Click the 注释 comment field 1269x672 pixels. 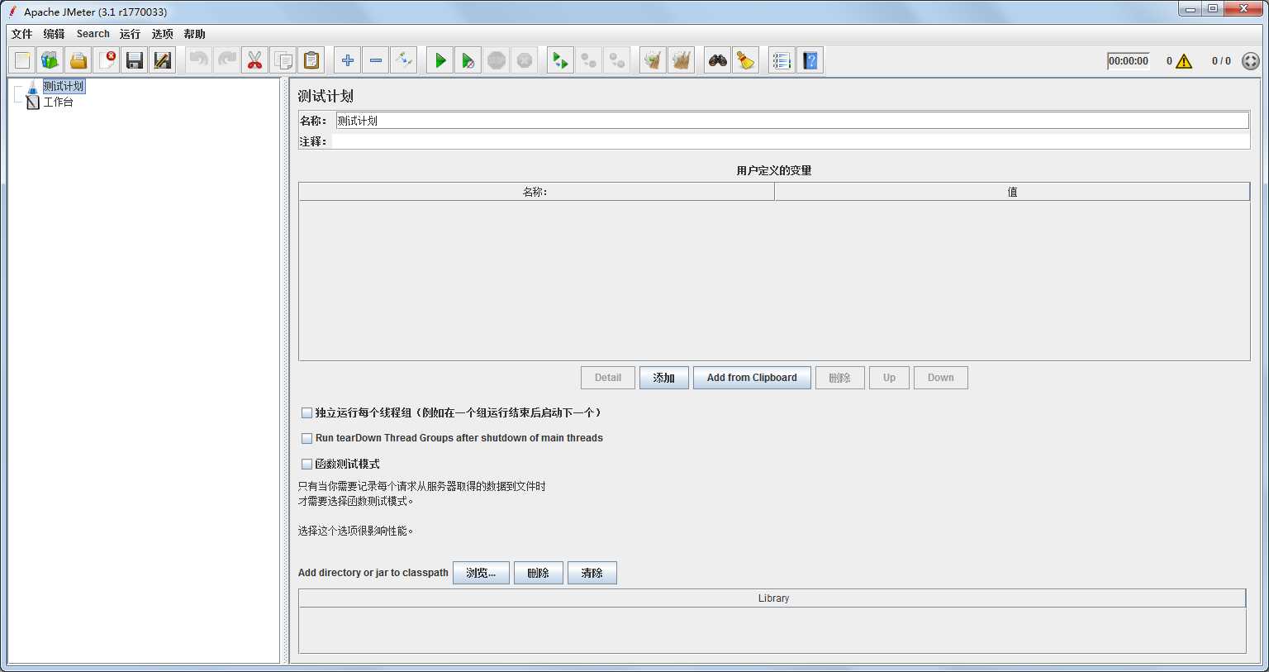(792, 141)
